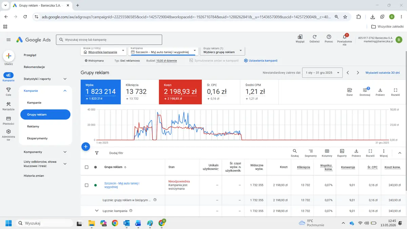This screenshot has width=407, height=229.
Task: Click Dodaj filtr
Action: (116, 153)
